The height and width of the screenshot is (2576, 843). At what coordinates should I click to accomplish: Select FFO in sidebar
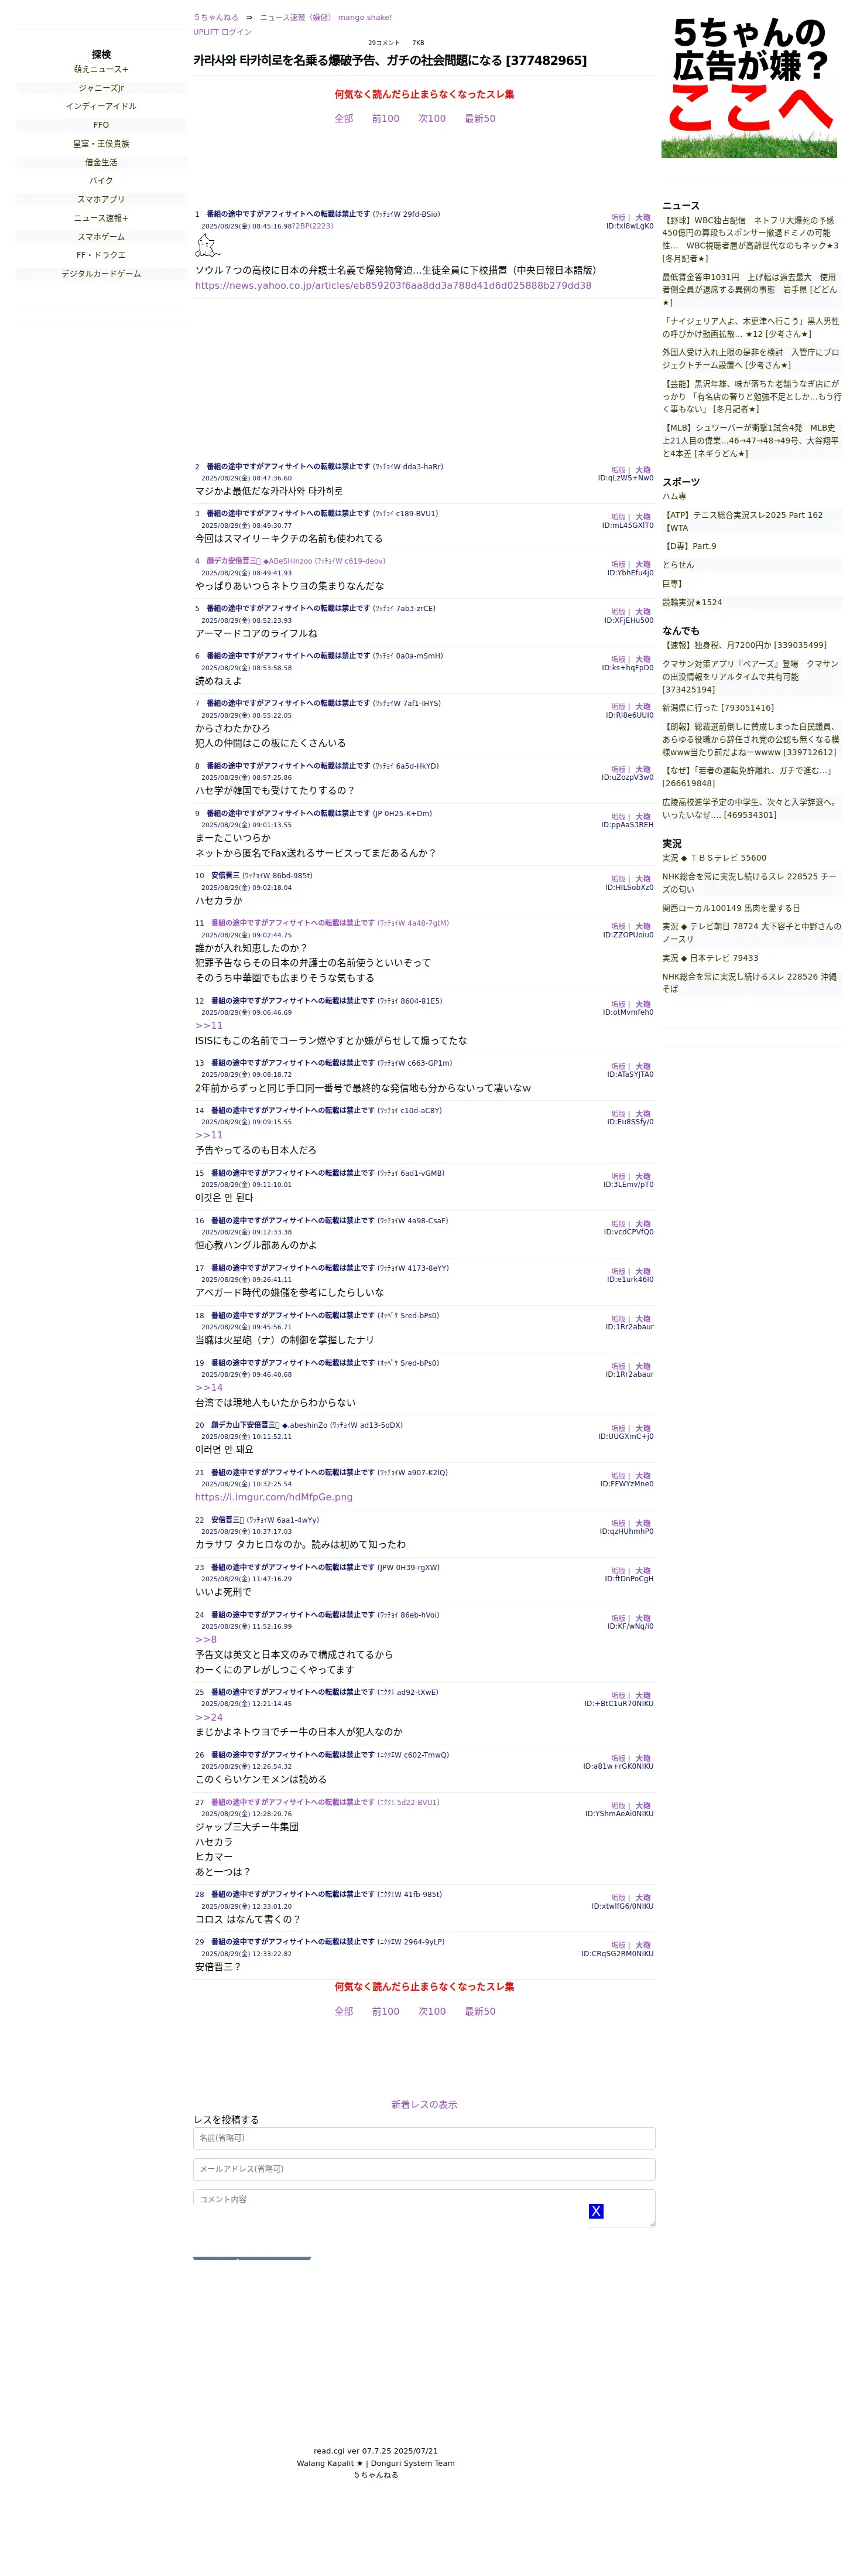[101, 125]
